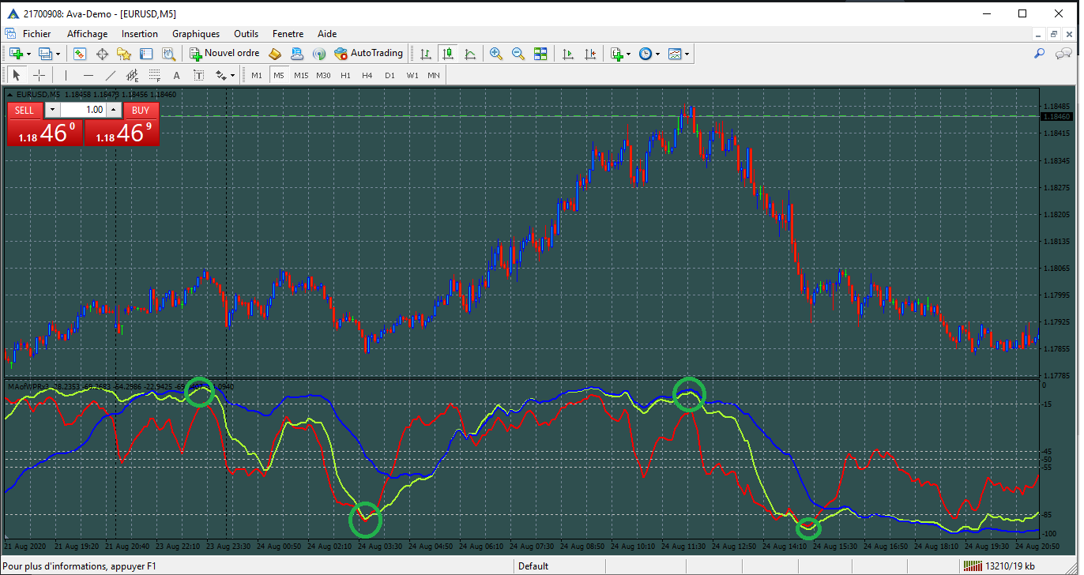Expand the new chart dropdown arrow
The image size is (1084, 575).
point(28,54)
